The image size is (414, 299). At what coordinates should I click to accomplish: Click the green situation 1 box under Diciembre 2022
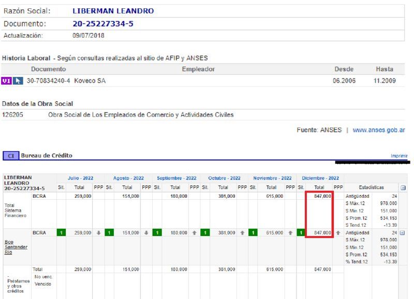click(x=300, y=233)
